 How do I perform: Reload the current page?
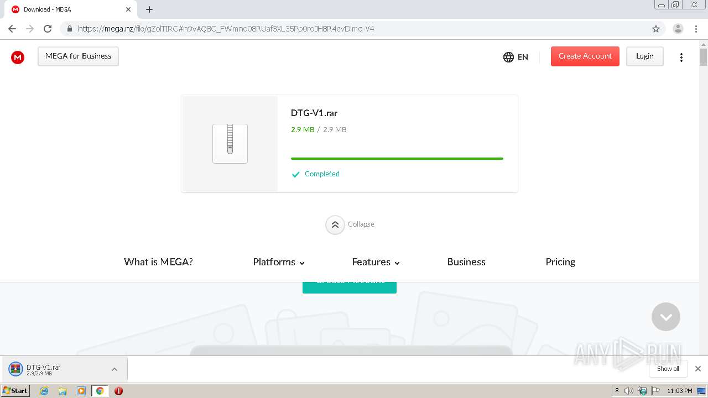(48, 29)
